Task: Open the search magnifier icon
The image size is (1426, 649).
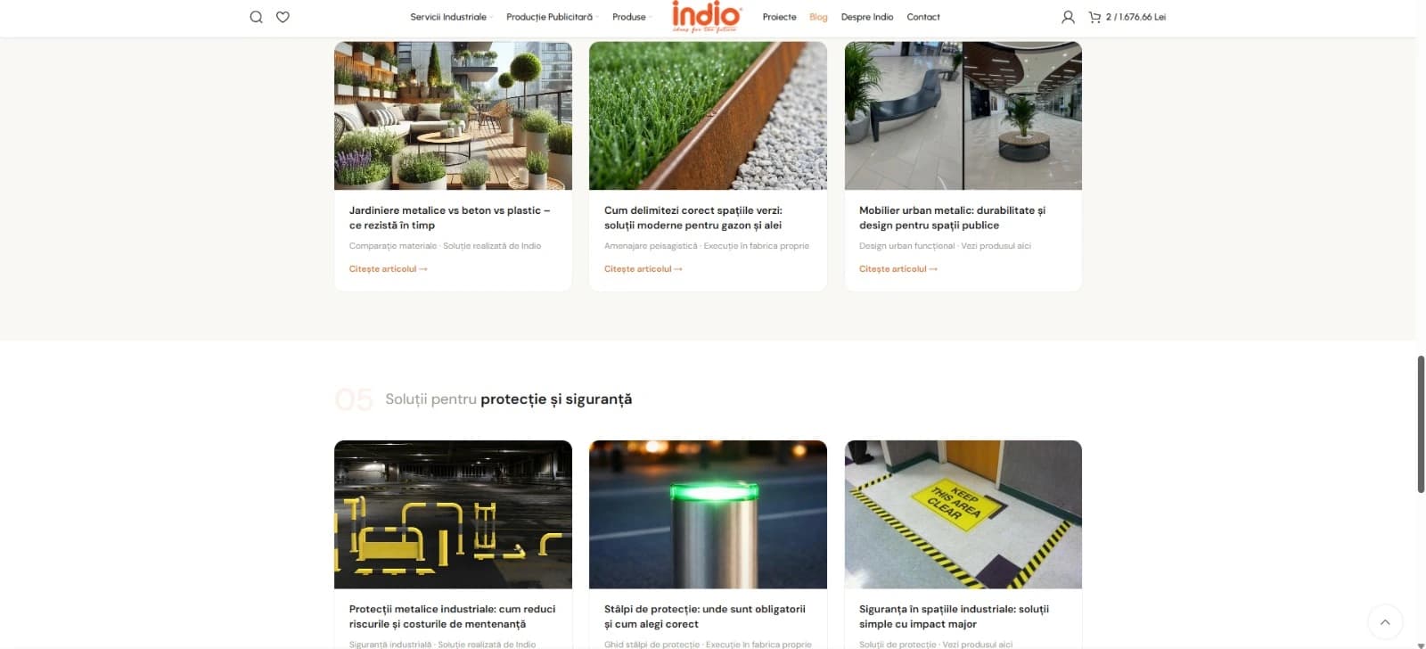Action: (x=256, y=17)
